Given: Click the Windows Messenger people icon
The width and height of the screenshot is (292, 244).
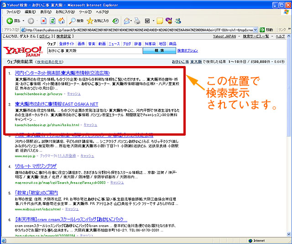Looking at the screenshot, I should (x=178, y=21).
